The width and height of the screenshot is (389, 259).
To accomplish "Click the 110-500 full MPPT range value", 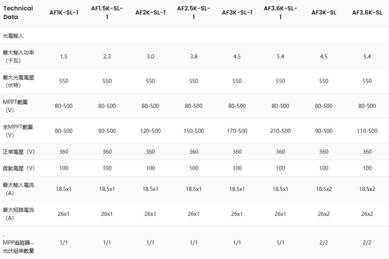I will click(367, 131).
